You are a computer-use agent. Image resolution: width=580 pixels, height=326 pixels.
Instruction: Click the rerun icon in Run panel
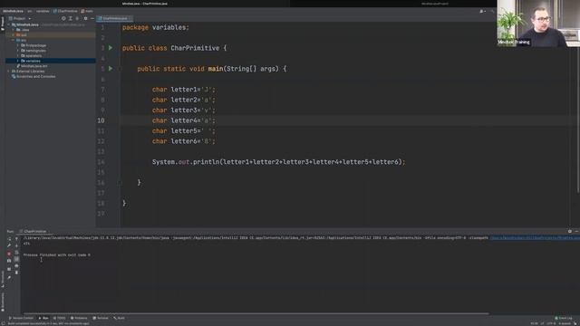(9, 239)
